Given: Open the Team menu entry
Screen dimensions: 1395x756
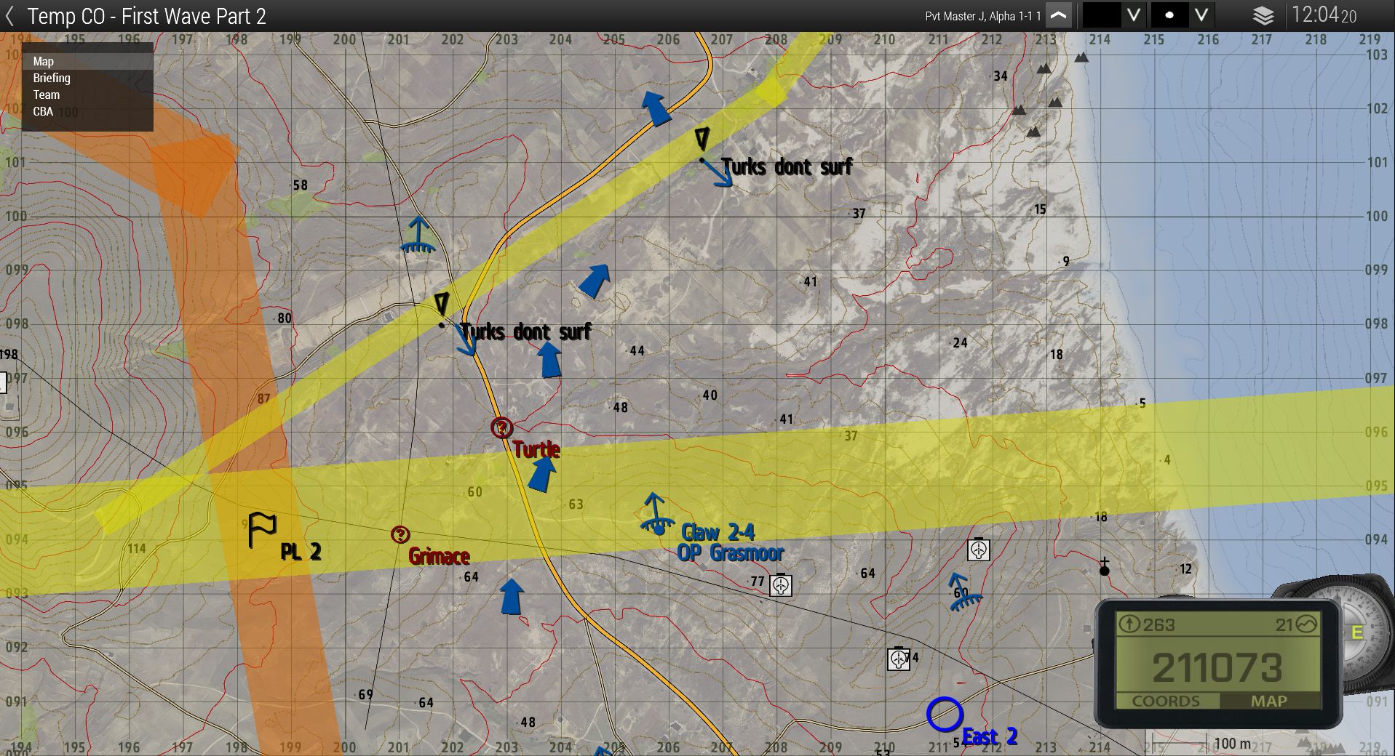Looking at the screenshot, I should 87,94.
